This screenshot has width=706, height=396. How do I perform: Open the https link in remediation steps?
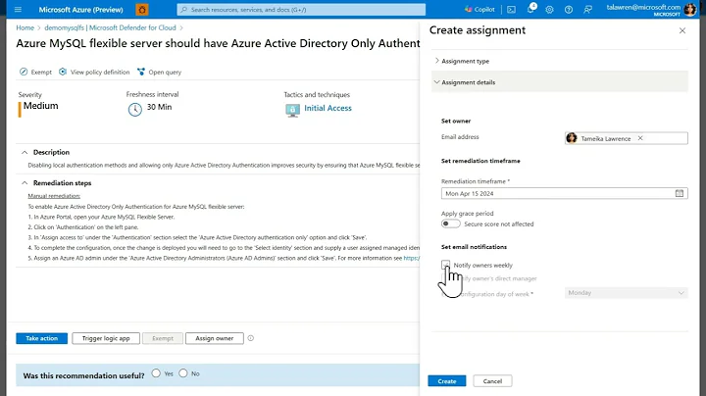(x=412, y=258)
